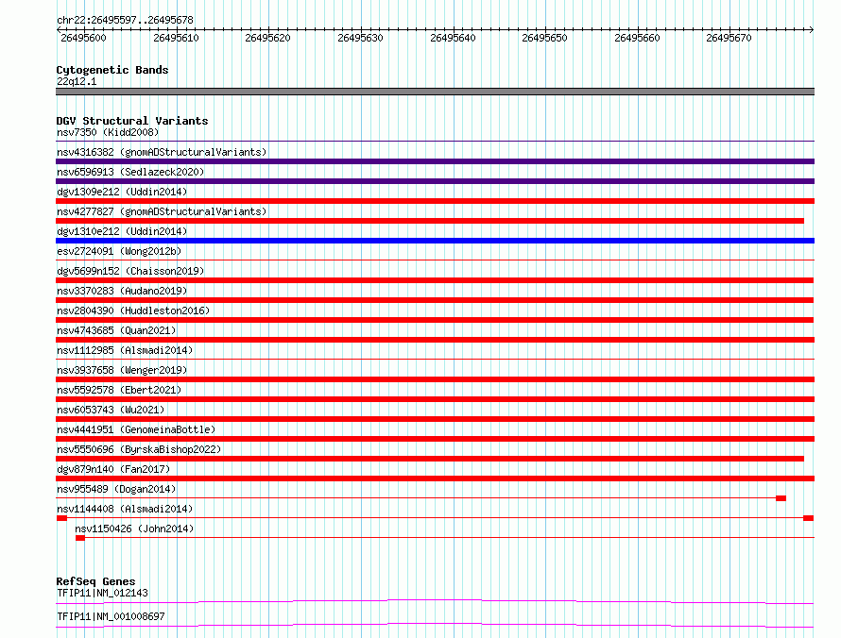Open variant nsv6596913 (Sedlazeck2020)
The width and height of the screenshot is (841, 638).
130,172
